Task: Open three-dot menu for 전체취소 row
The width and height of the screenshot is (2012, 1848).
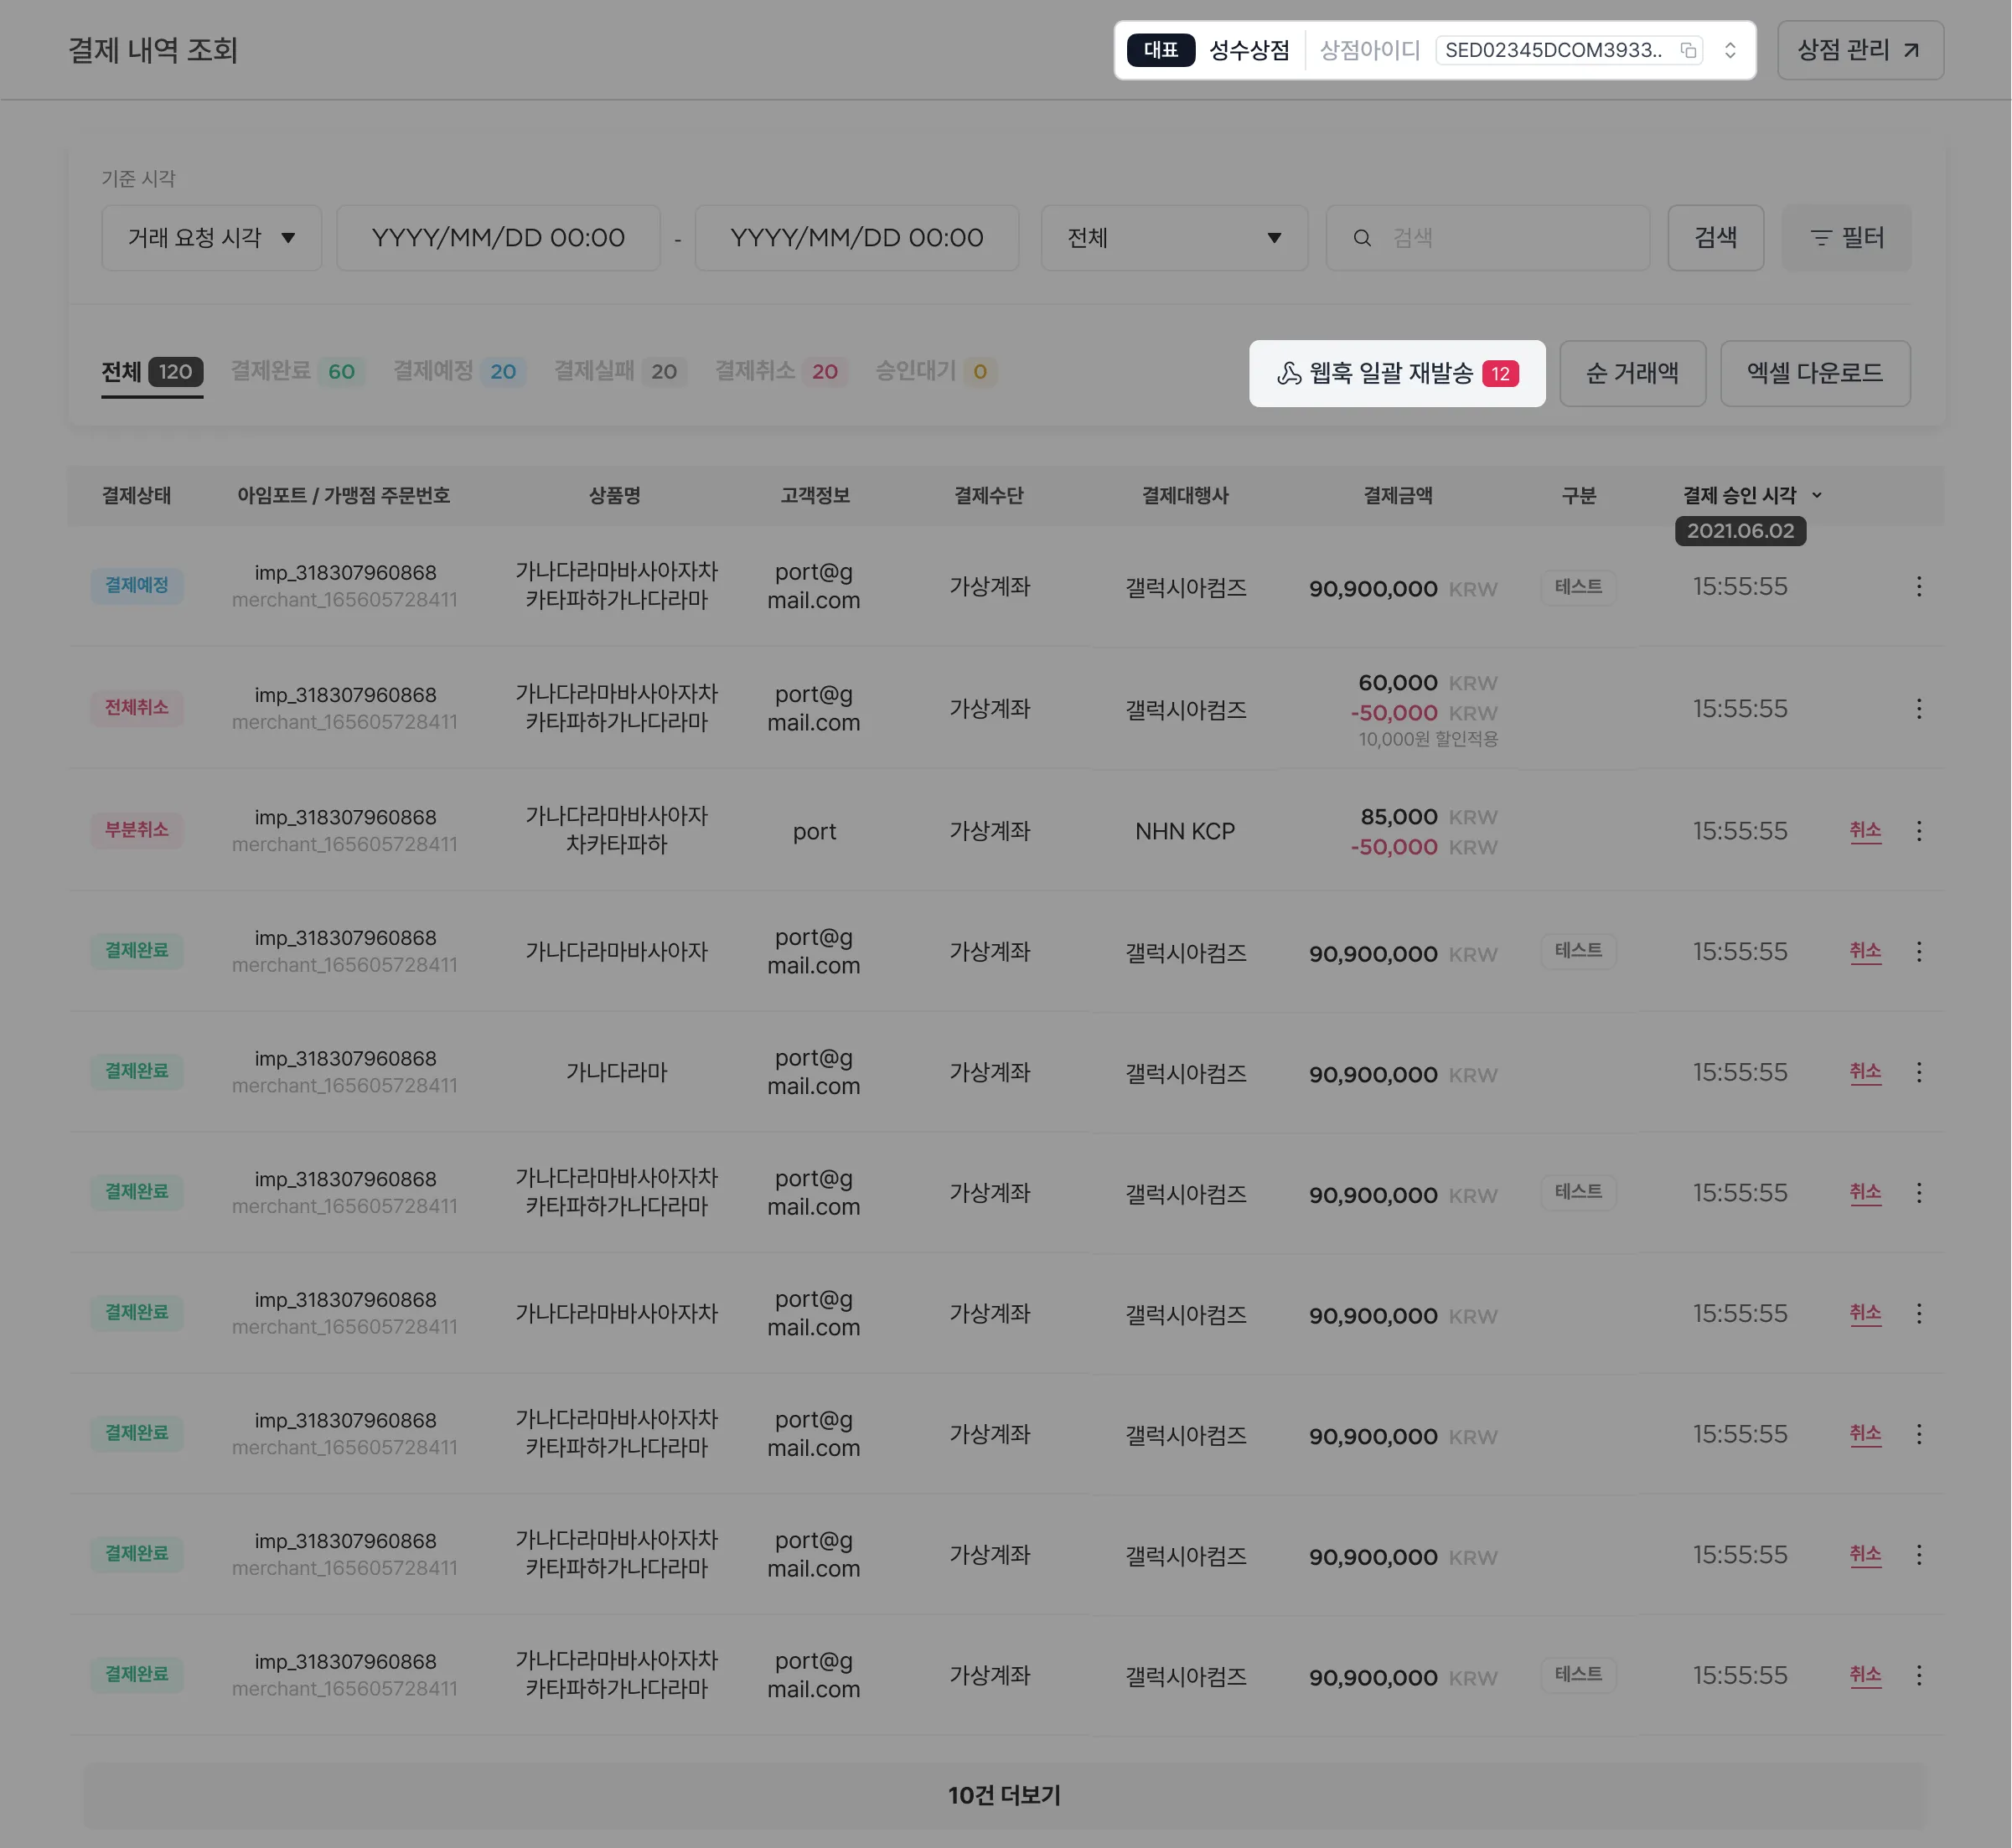Action: (x=1918, y=709)
